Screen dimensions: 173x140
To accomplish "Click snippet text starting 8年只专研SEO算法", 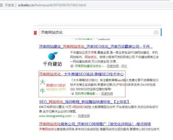I will pyautogui.click(x=98, y=109).
